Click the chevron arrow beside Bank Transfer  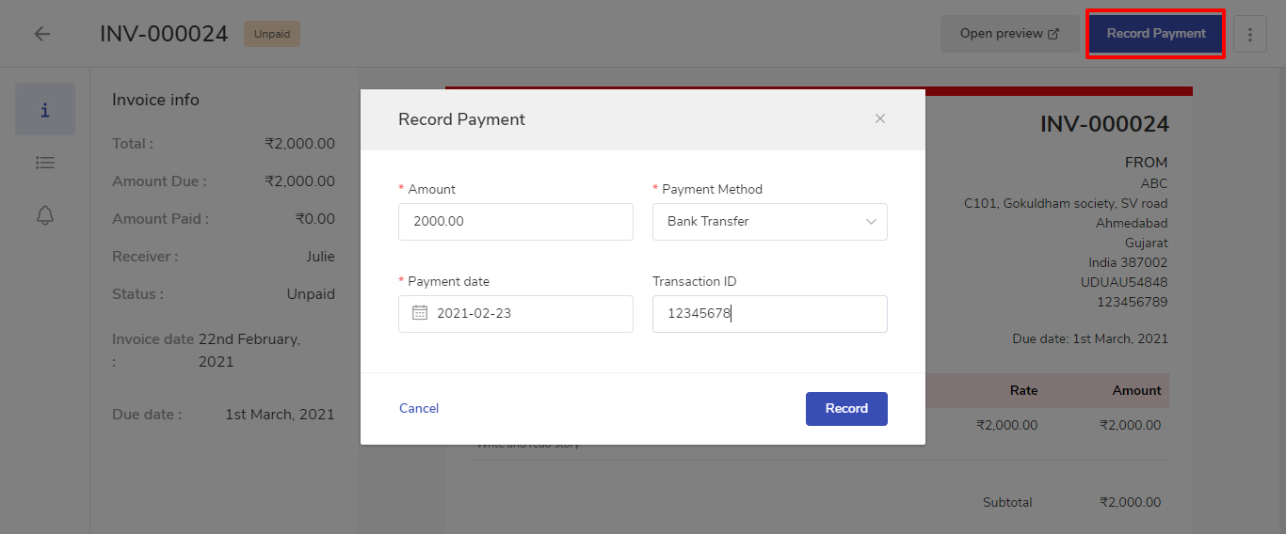pos(870,222)
